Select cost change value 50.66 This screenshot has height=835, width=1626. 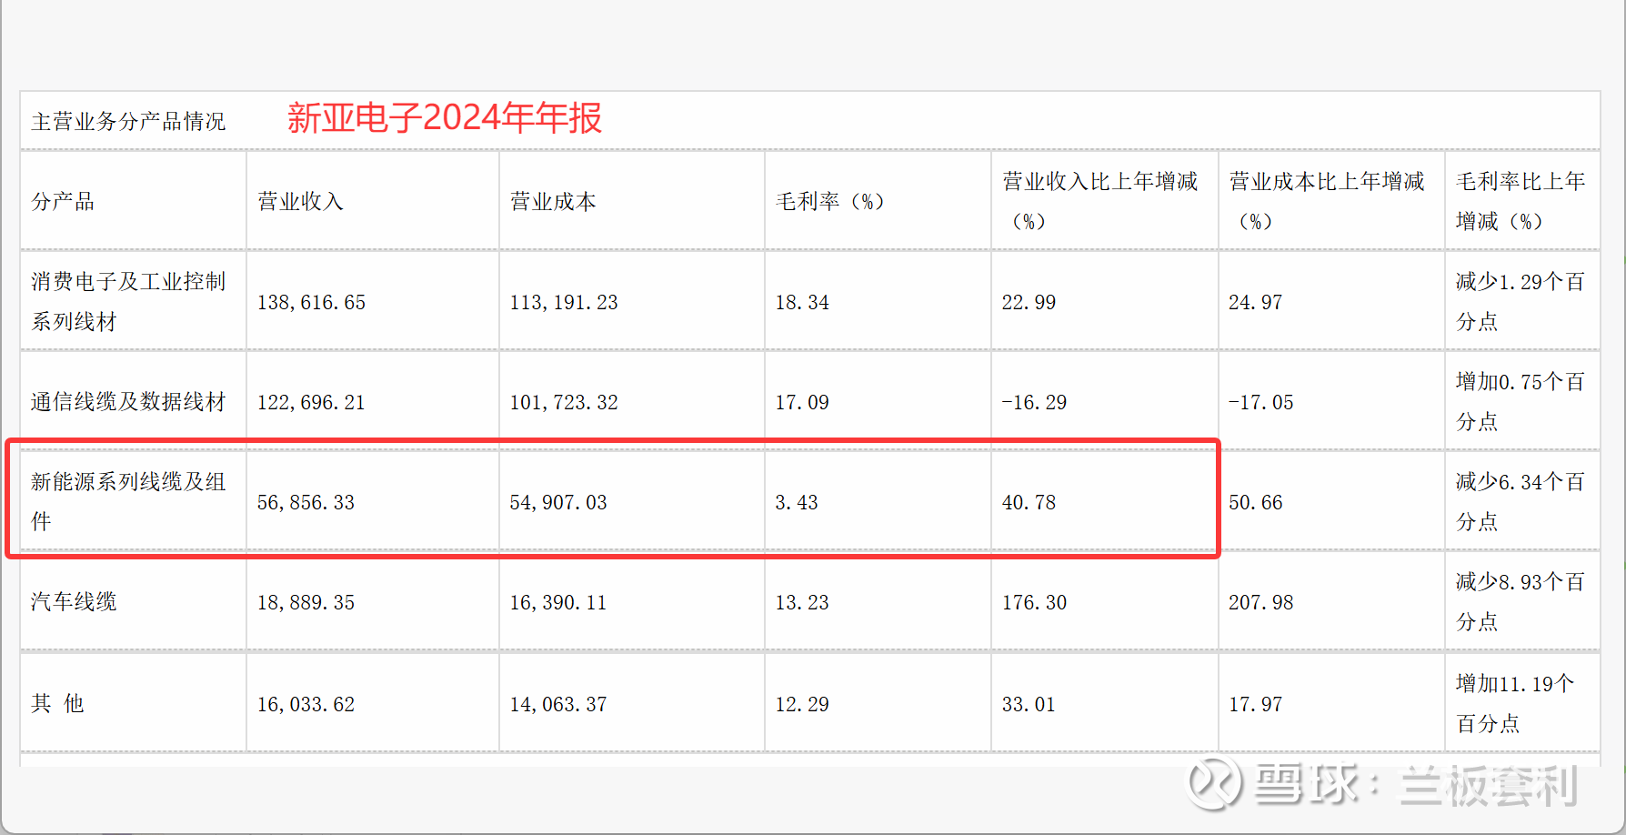click(1255, 502)
